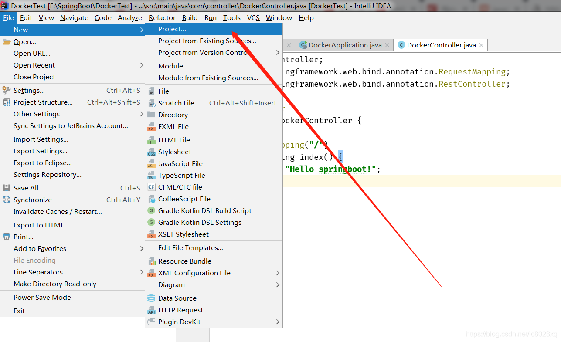The width and height of the screenshot is (561, 342).
Task: Expand the Open Recent submenu arrow
Action: coord(141,65)
